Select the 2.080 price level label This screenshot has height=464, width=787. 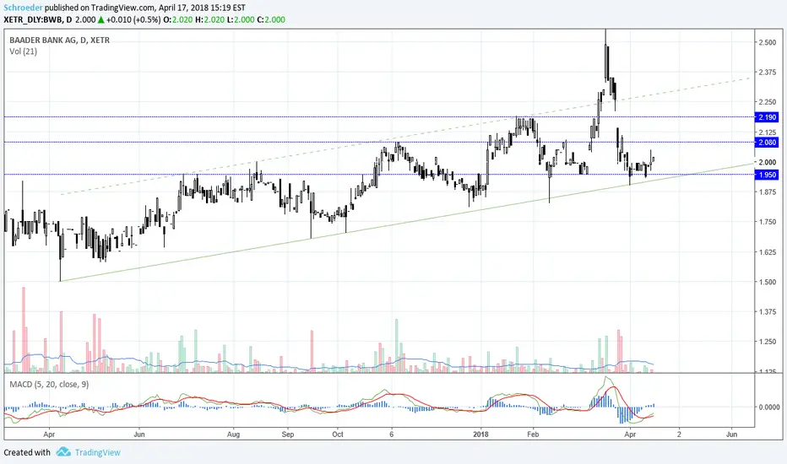[767, 143]
